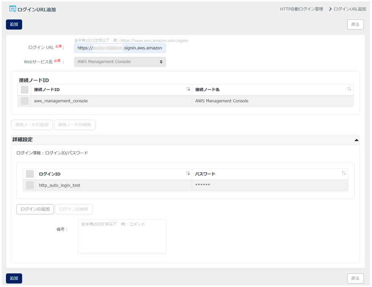Sort by パスワード column arrows
The image size is (372, 287).
point(344,173)
